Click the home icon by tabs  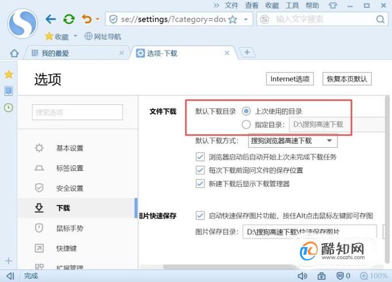pos(14,53)
